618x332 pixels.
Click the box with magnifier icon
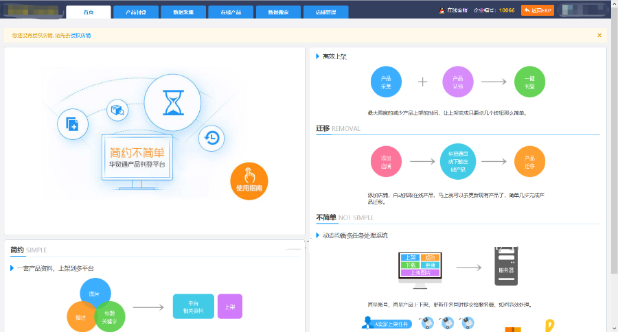117,110
